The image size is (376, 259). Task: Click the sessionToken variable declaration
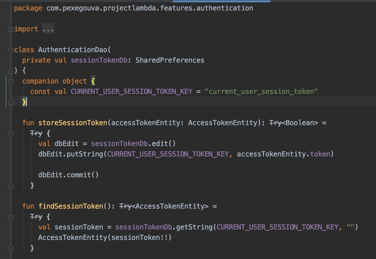[79, 227]
